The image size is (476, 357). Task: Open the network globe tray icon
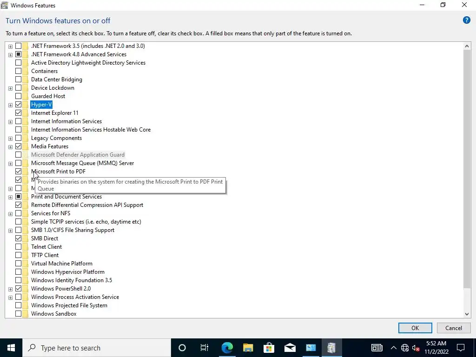coord(405,348)
